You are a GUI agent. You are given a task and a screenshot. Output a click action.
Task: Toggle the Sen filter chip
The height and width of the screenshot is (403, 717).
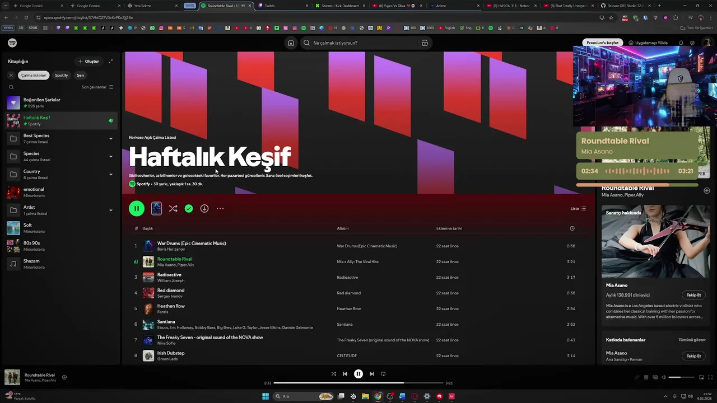[81, 75]
